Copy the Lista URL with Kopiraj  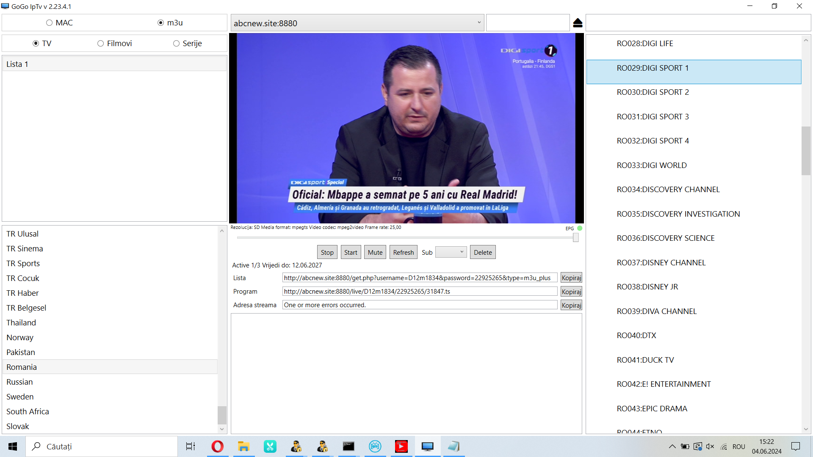tap(571, 278)
